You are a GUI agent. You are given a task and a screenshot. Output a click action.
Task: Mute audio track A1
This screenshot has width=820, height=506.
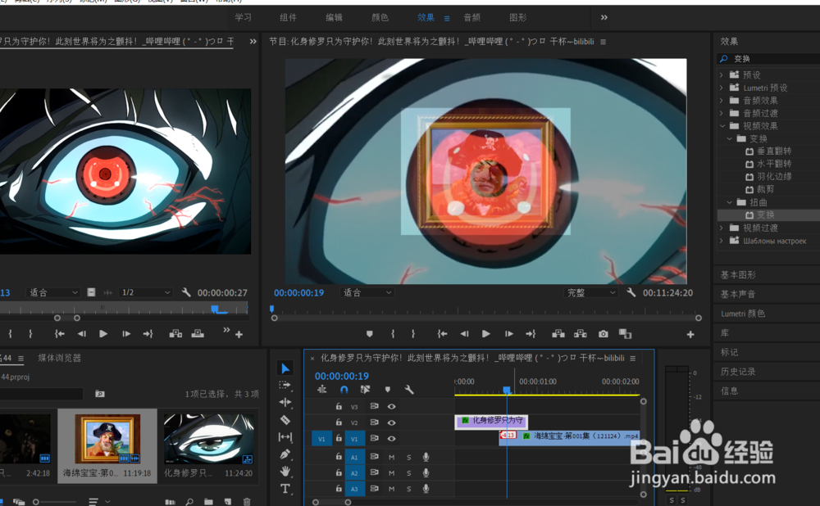tap(391, 457)
